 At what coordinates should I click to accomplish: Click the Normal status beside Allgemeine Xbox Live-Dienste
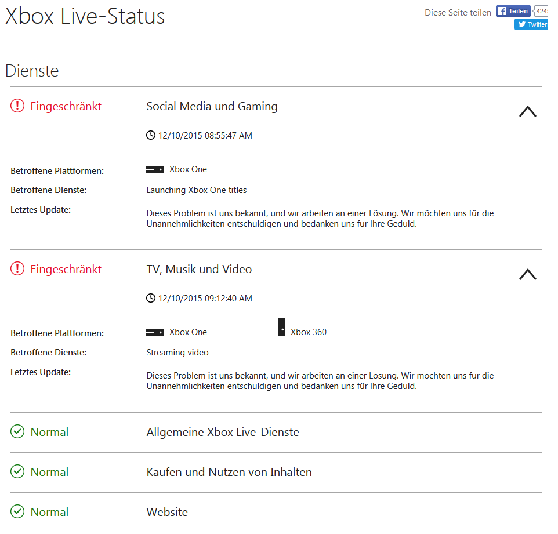point(49,432)
